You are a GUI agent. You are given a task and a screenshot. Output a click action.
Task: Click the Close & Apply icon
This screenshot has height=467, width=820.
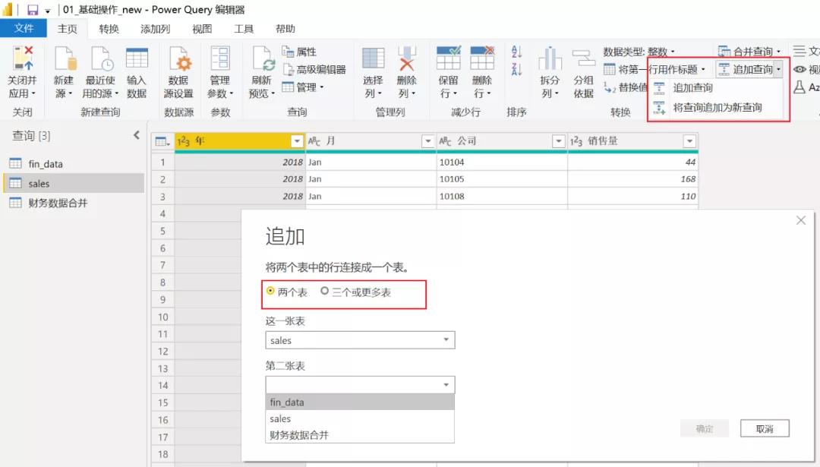(x=23, y=58)
